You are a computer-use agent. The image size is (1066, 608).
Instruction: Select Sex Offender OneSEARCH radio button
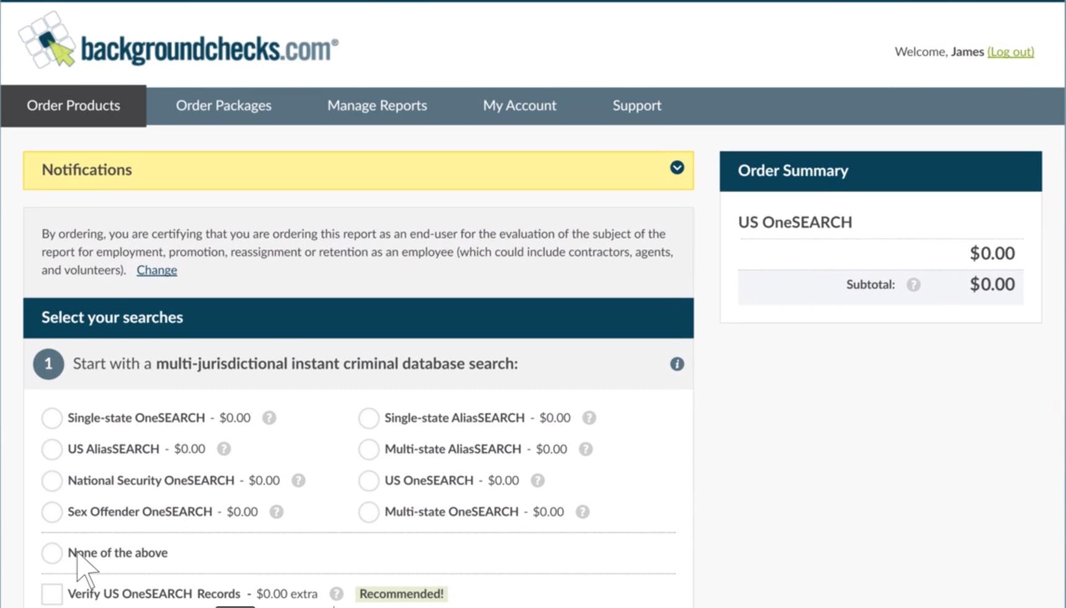[x=52, y=512]
